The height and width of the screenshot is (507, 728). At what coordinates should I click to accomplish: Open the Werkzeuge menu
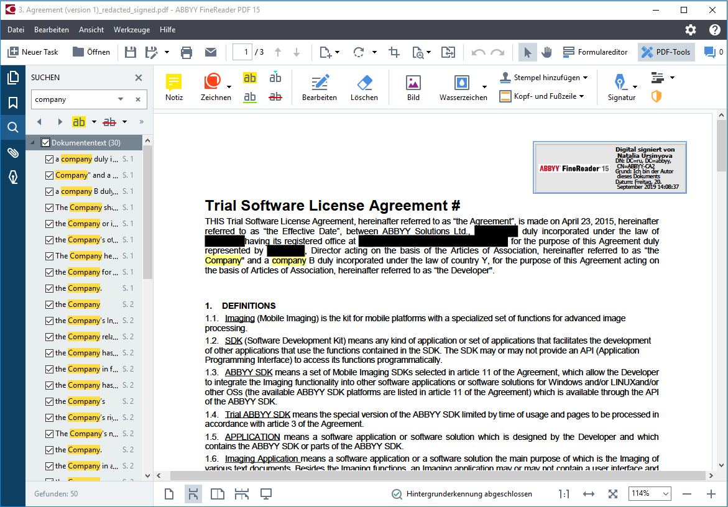tap(132, 30)
